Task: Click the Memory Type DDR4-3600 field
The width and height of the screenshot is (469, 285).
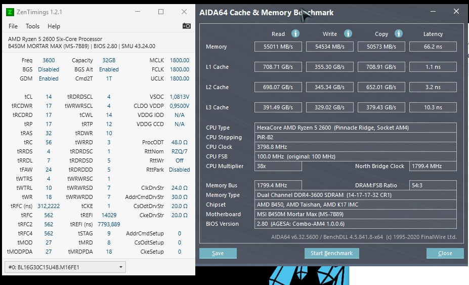Action: click(x=356, y=195)
